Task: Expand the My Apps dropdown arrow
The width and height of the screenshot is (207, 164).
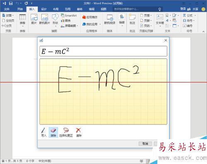Action: [x=100, y=24]
